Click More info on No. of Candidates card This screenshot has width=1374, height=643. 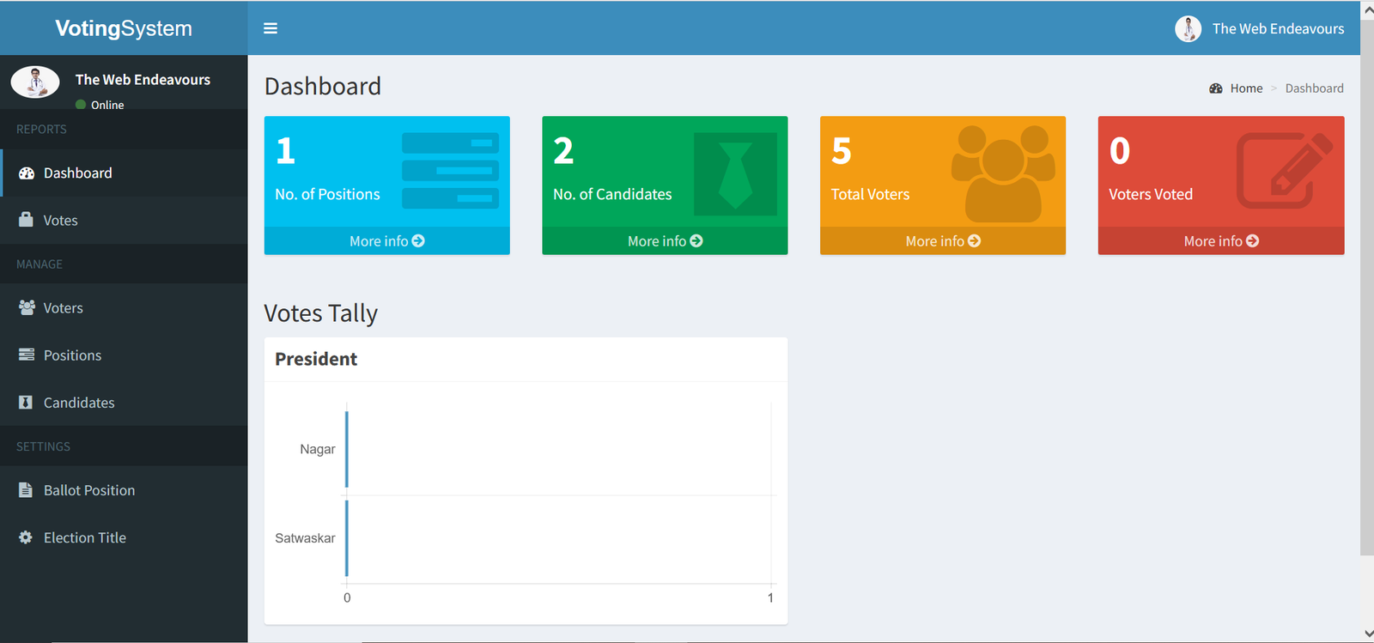665,241
